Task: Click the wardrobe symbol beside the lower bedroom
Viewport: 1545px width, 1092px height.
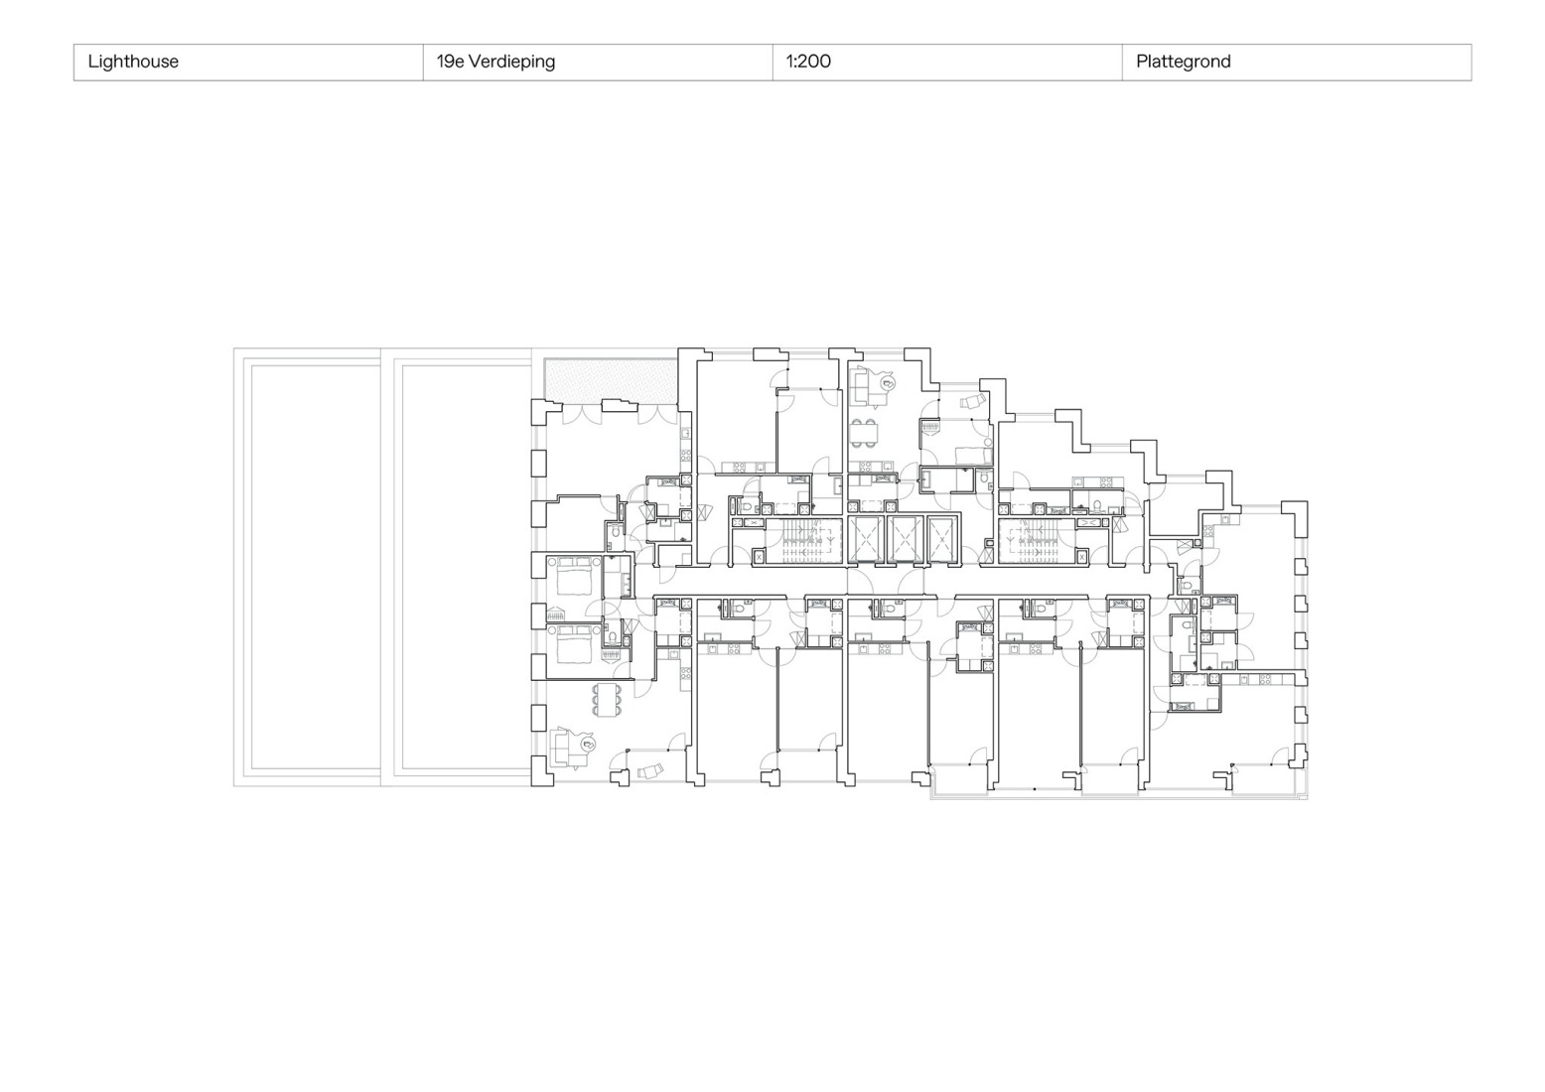Action: 556,614
